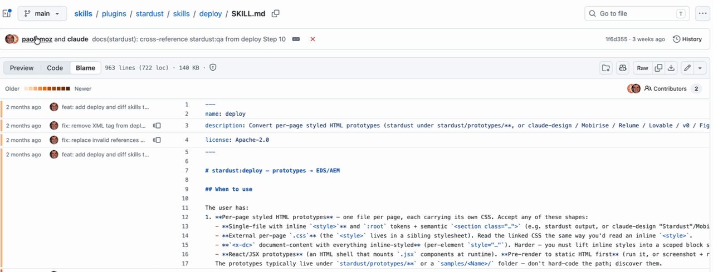Select line number 9
This screenshot has width=713, height=272.
(187, 189)
